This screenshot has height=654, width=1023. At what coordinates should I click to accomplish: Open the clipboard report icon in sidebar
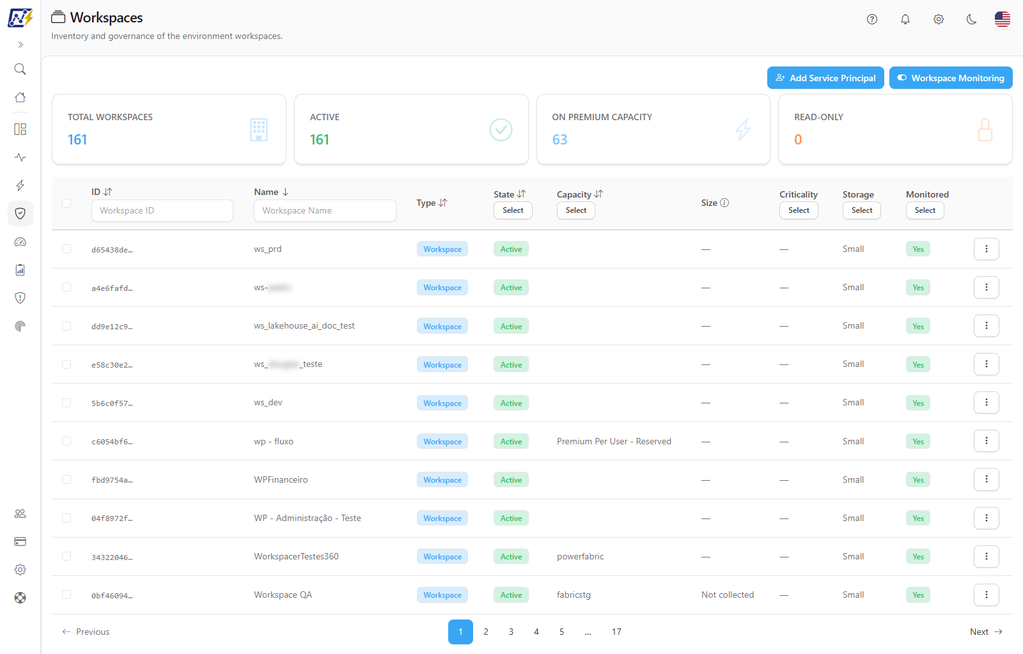[20, 270]
